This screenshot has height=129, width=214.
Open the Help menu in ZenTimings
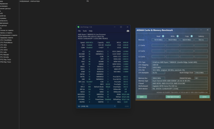point(91,31)
